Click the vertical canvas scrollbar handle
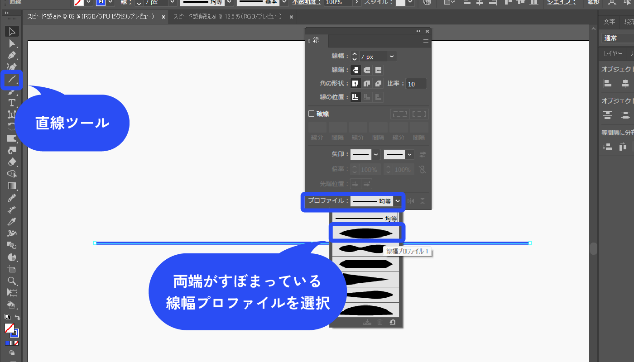 coord(593,248)
